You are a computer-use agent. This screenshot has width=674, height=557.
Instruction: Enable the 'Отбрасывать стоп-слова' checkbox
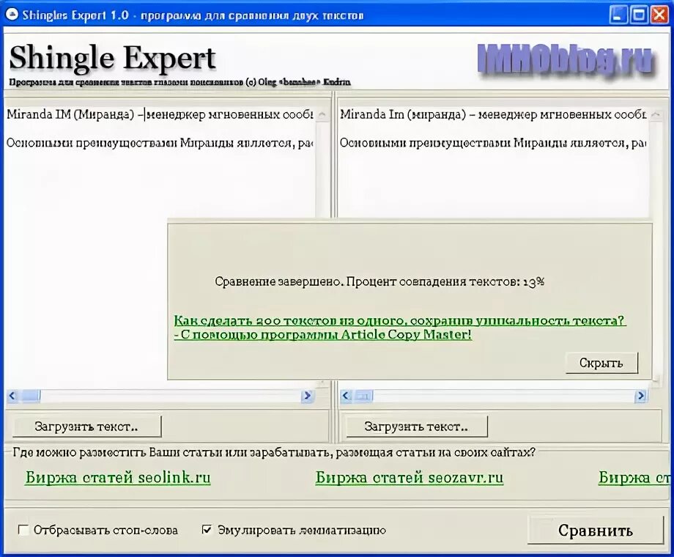[x=23, y=530]
